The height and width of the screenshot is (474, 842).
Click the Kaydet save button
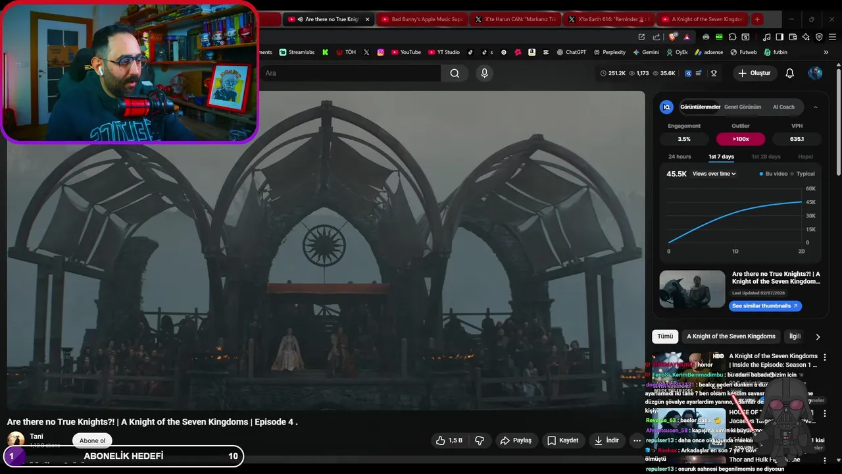[x=562, y=440]
